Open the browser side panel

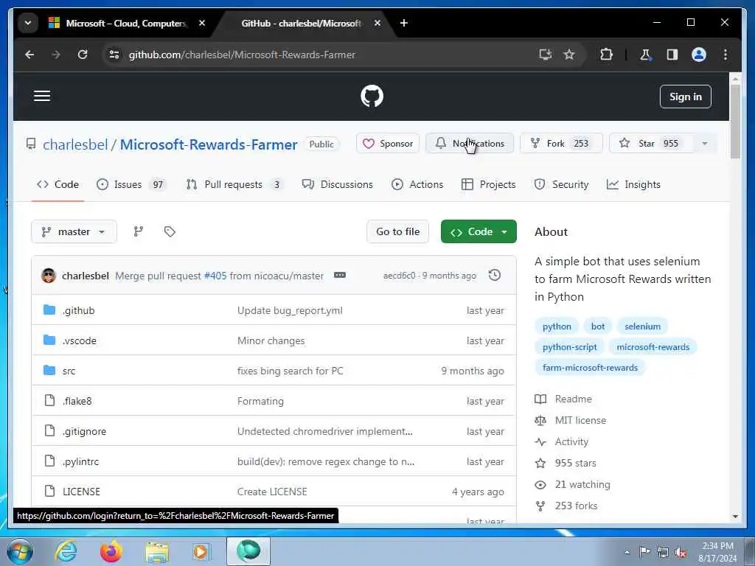click(x=672, y=55)
